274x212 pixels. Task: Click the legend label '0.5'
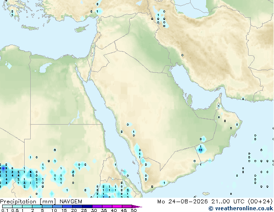tap(15, 210)
